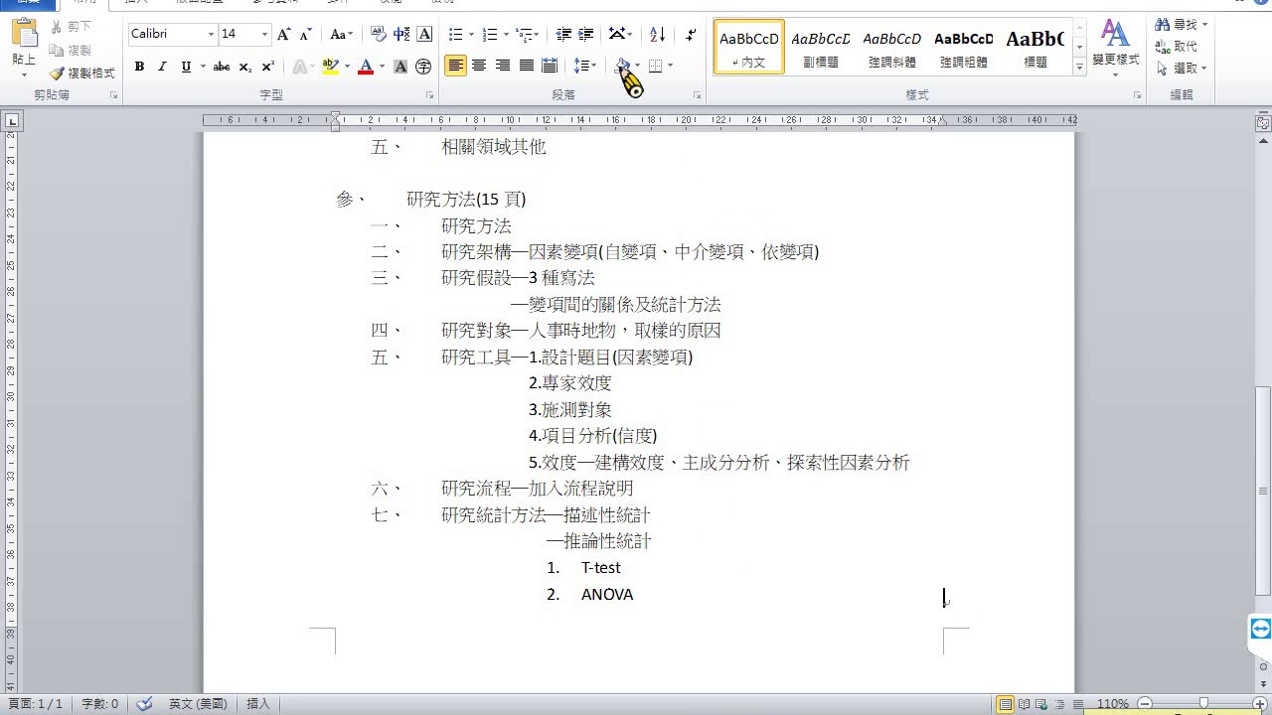This screenshot has width=1272, height=715.
Task: Open the line spacing dropdown
Action: pos(586,66)
